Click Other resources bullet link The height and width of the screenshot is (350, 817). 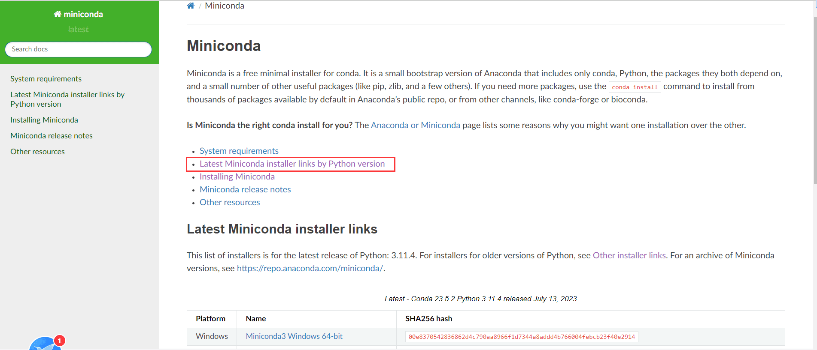point(230,202)
